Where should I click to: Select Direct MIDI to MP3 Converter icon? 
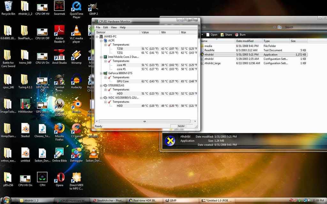tap(76, 181)
